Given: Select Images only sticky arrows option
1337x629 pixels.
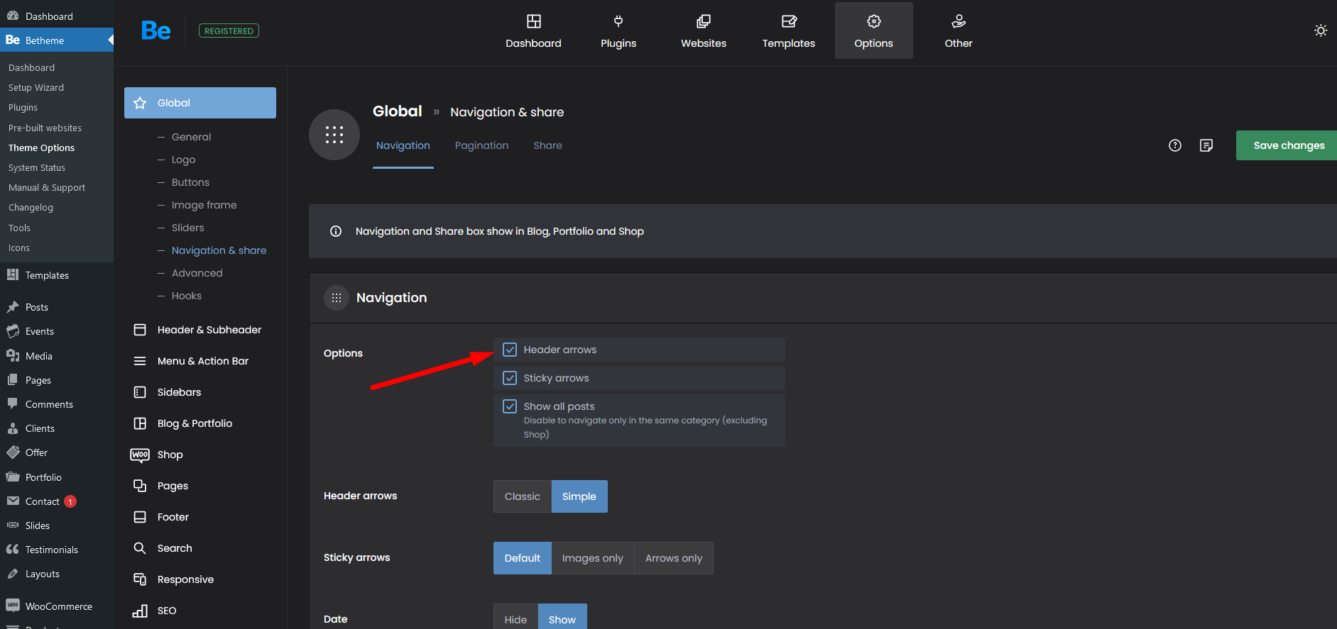Looking at the screenshot, I should click(x=593, y=558).
